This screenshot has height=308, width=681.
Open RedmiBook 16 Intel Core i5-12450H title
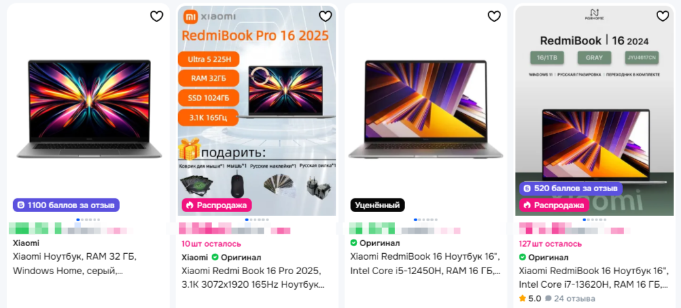point(425,264)
